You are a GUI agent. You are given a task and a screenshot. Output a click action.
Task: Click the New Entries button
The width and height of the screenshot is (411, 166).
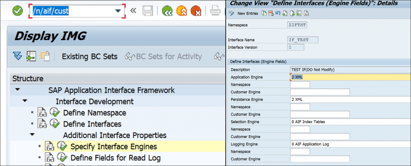(x=248, y=13)
